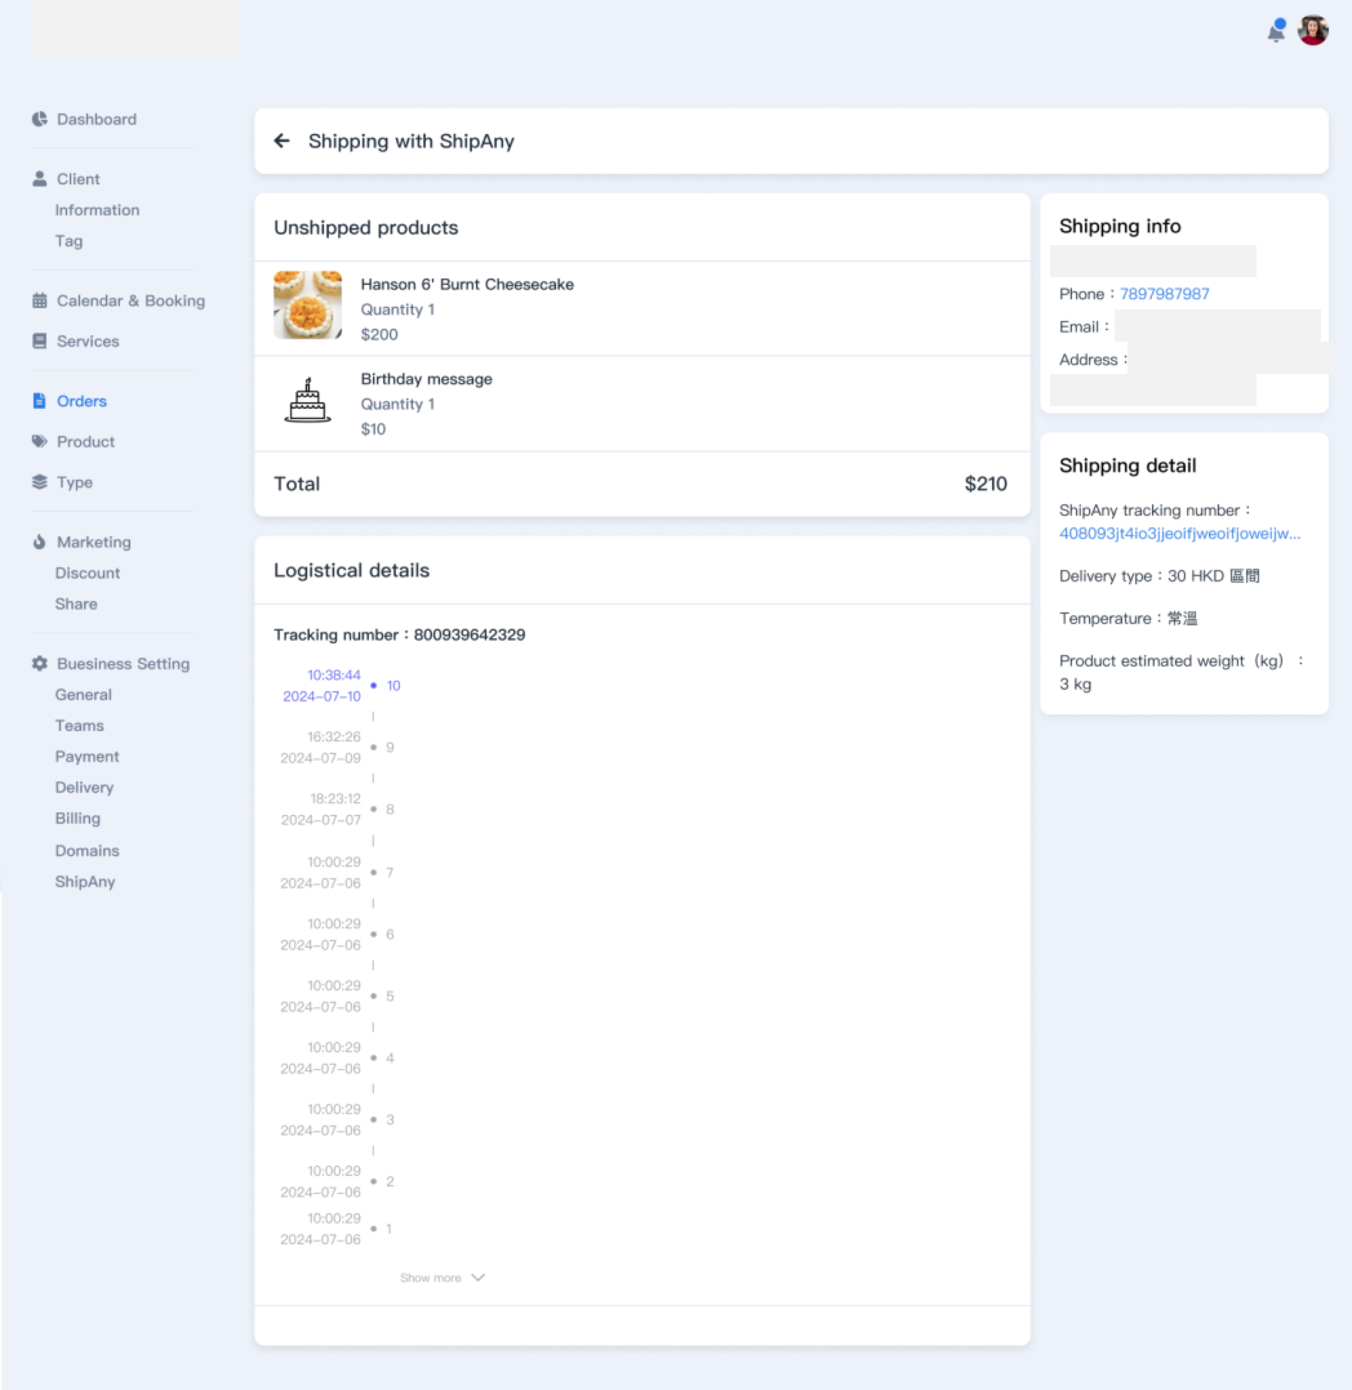
Task: Click the Business Setting gear icon
Action: coord(40,663)
